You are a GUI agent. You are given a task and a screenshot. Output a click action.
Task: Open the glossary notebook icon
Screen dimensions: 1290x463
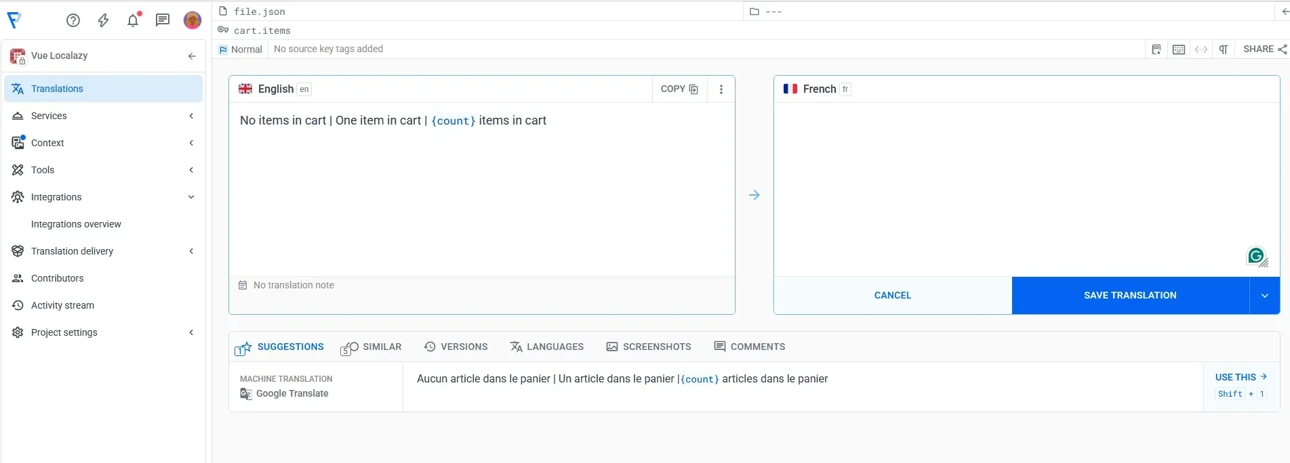[x=1156, y=49]
